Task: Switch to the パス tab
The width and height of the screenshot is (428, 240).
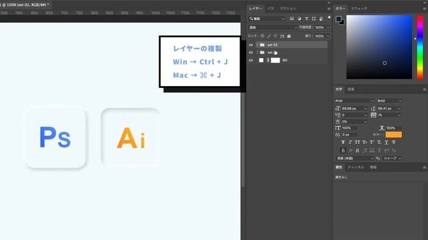Action: click(x=270, y=9)
